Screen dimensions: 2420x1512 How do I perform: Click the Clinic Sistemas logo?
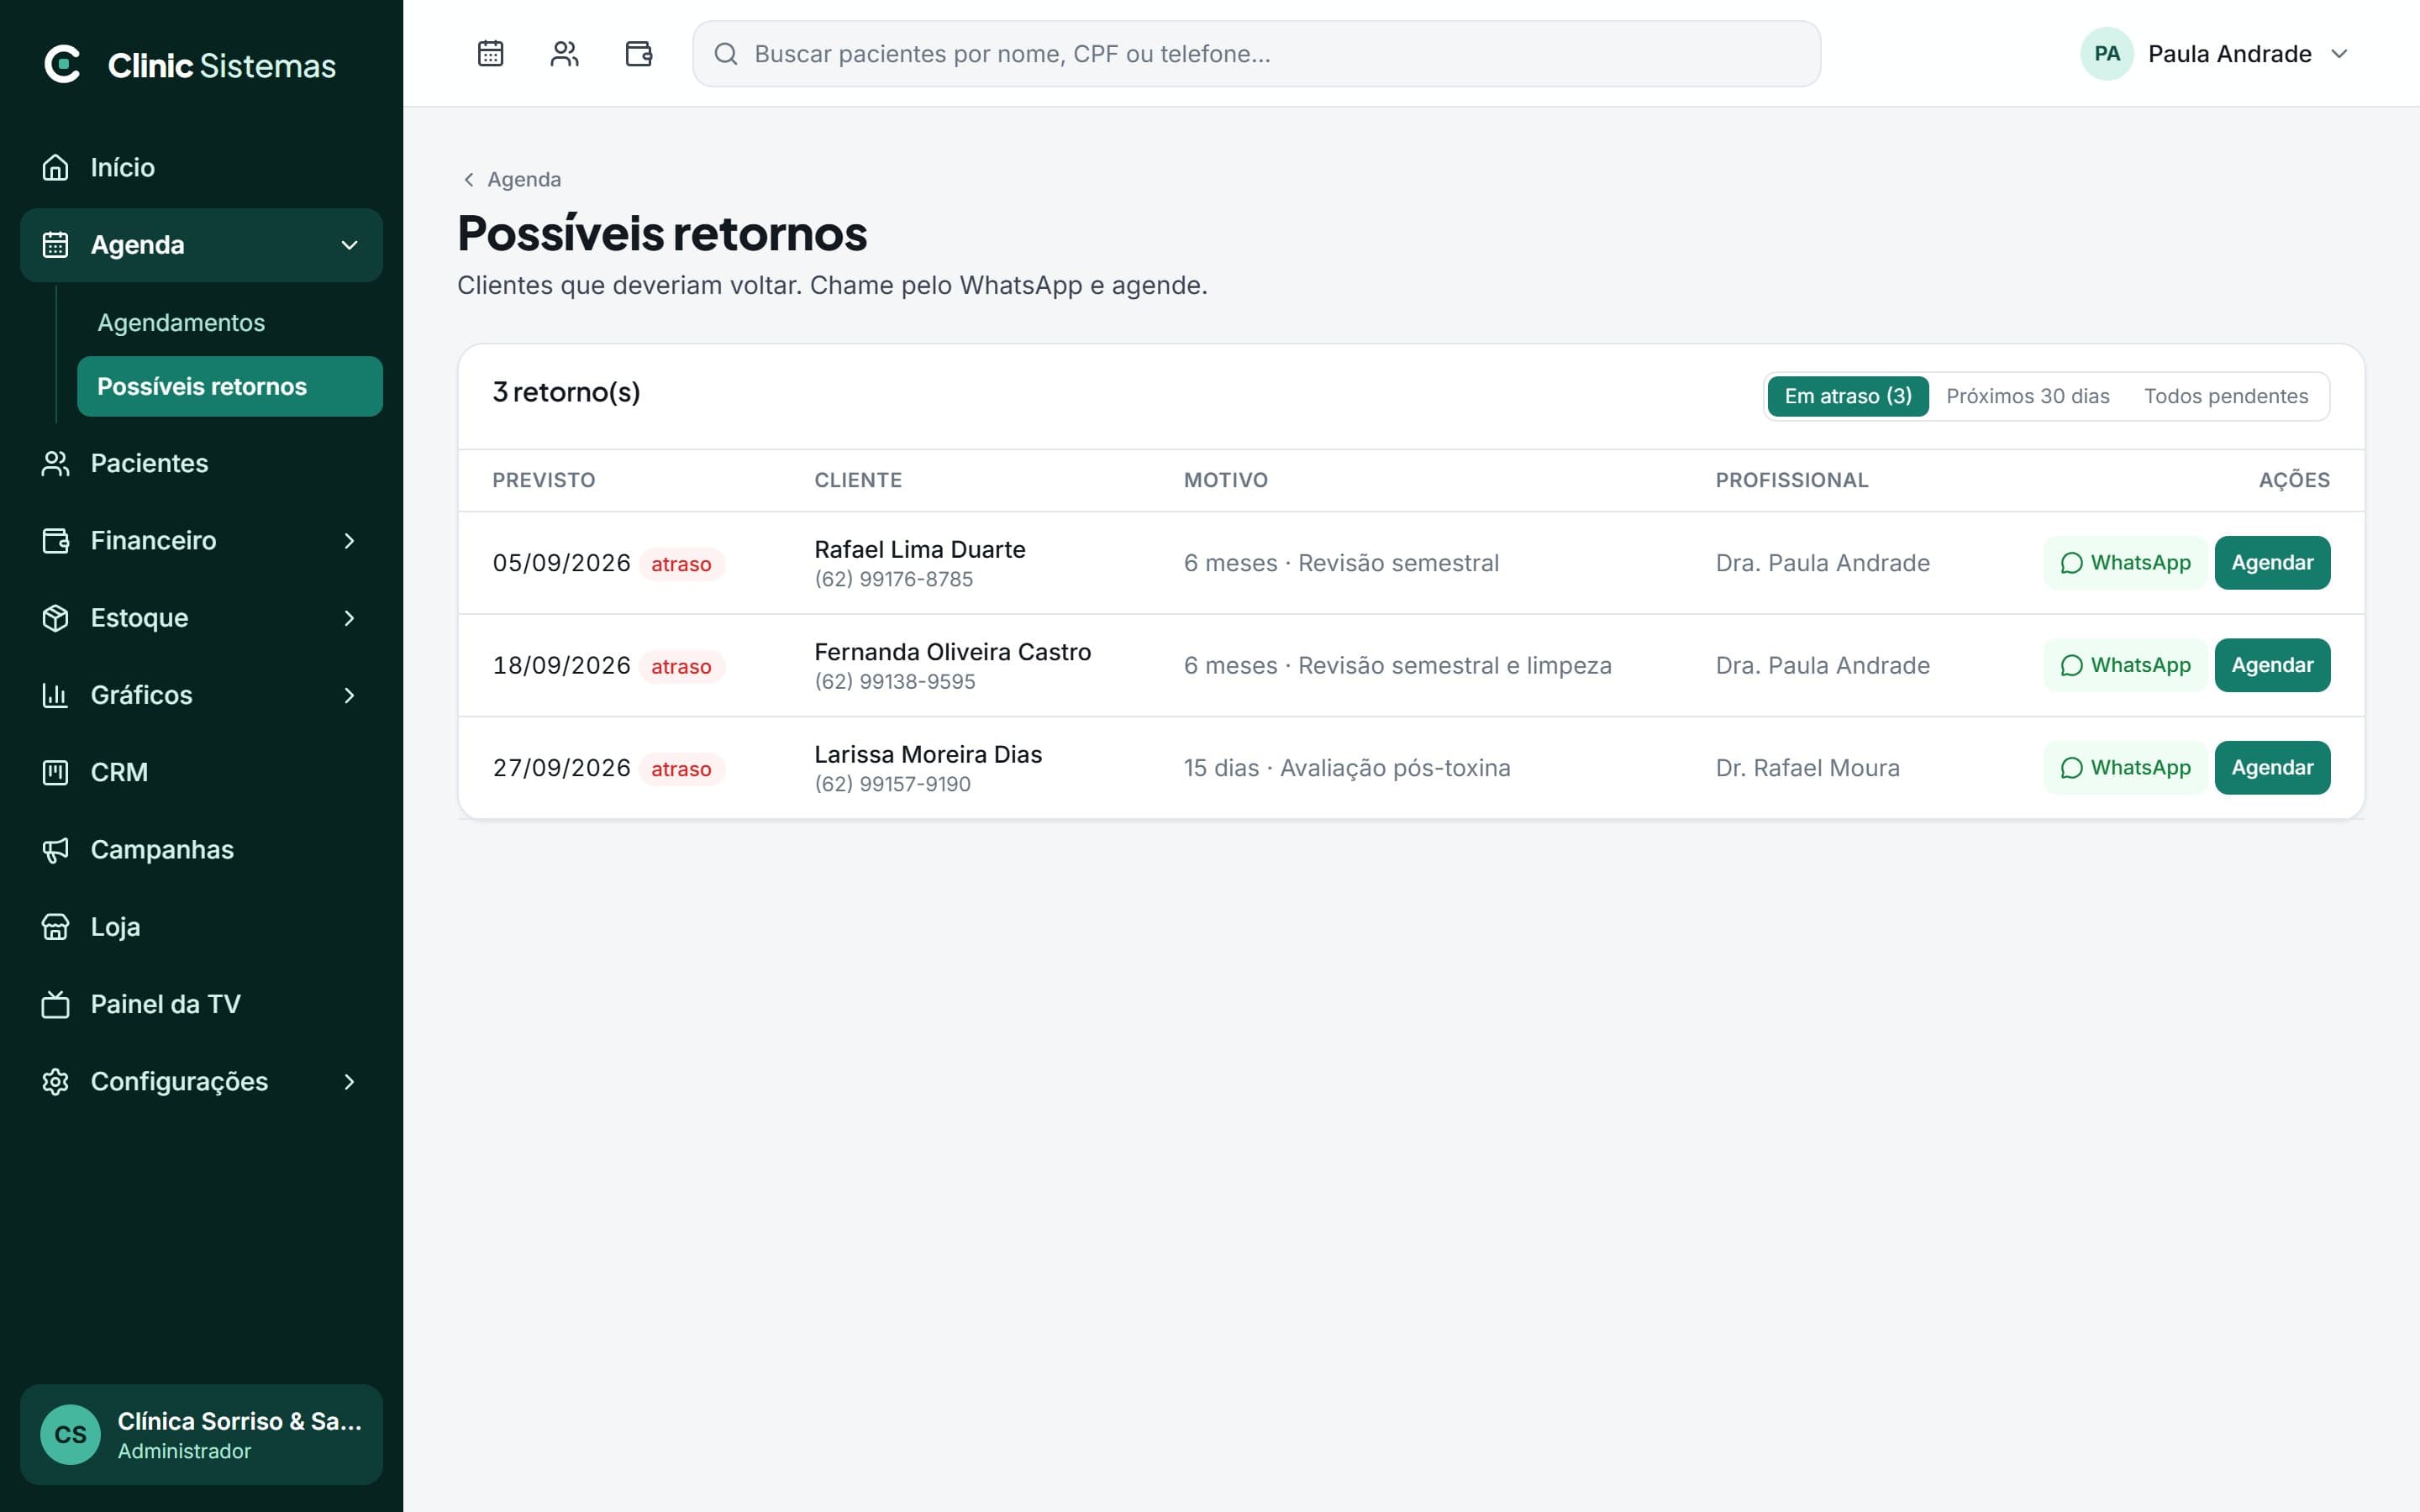coord(190,65)
